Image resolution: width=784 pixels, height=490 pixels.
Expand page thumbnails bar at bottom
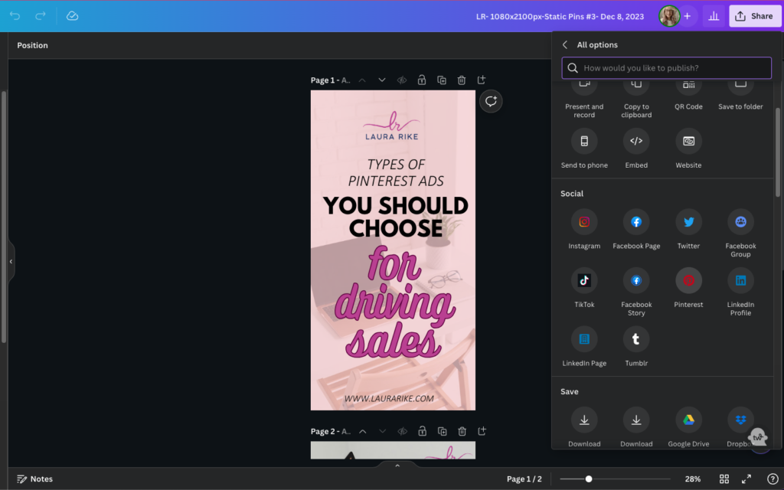click(397, 465)
